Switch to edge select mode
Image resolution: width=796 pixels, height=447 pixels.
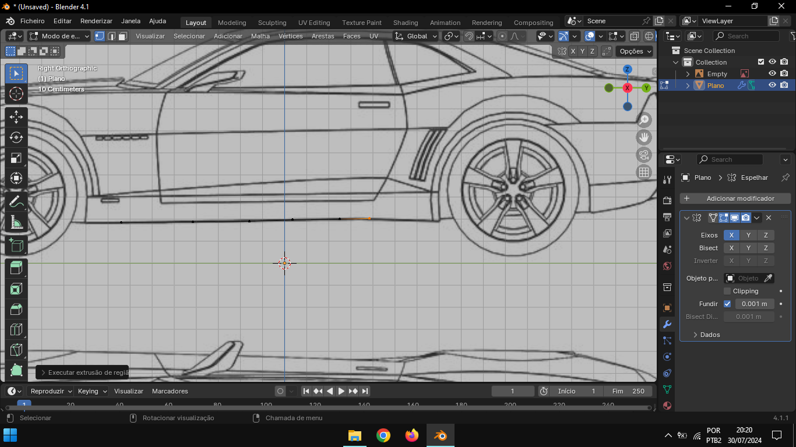tap(111, 36)
